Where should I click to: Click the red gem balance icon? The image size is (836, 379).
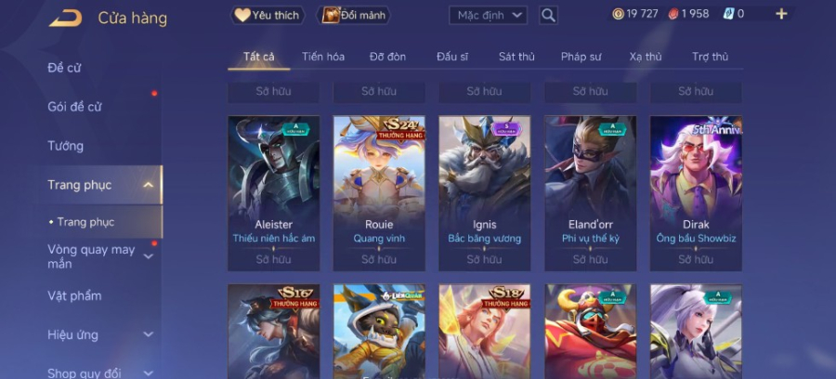click(673, 14)
